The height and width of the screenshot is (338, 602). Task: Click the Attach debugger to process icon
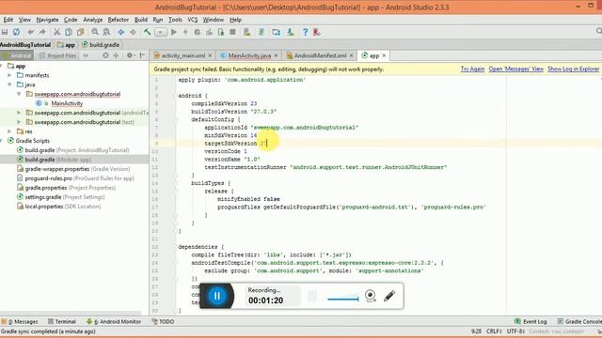point(221,32)
